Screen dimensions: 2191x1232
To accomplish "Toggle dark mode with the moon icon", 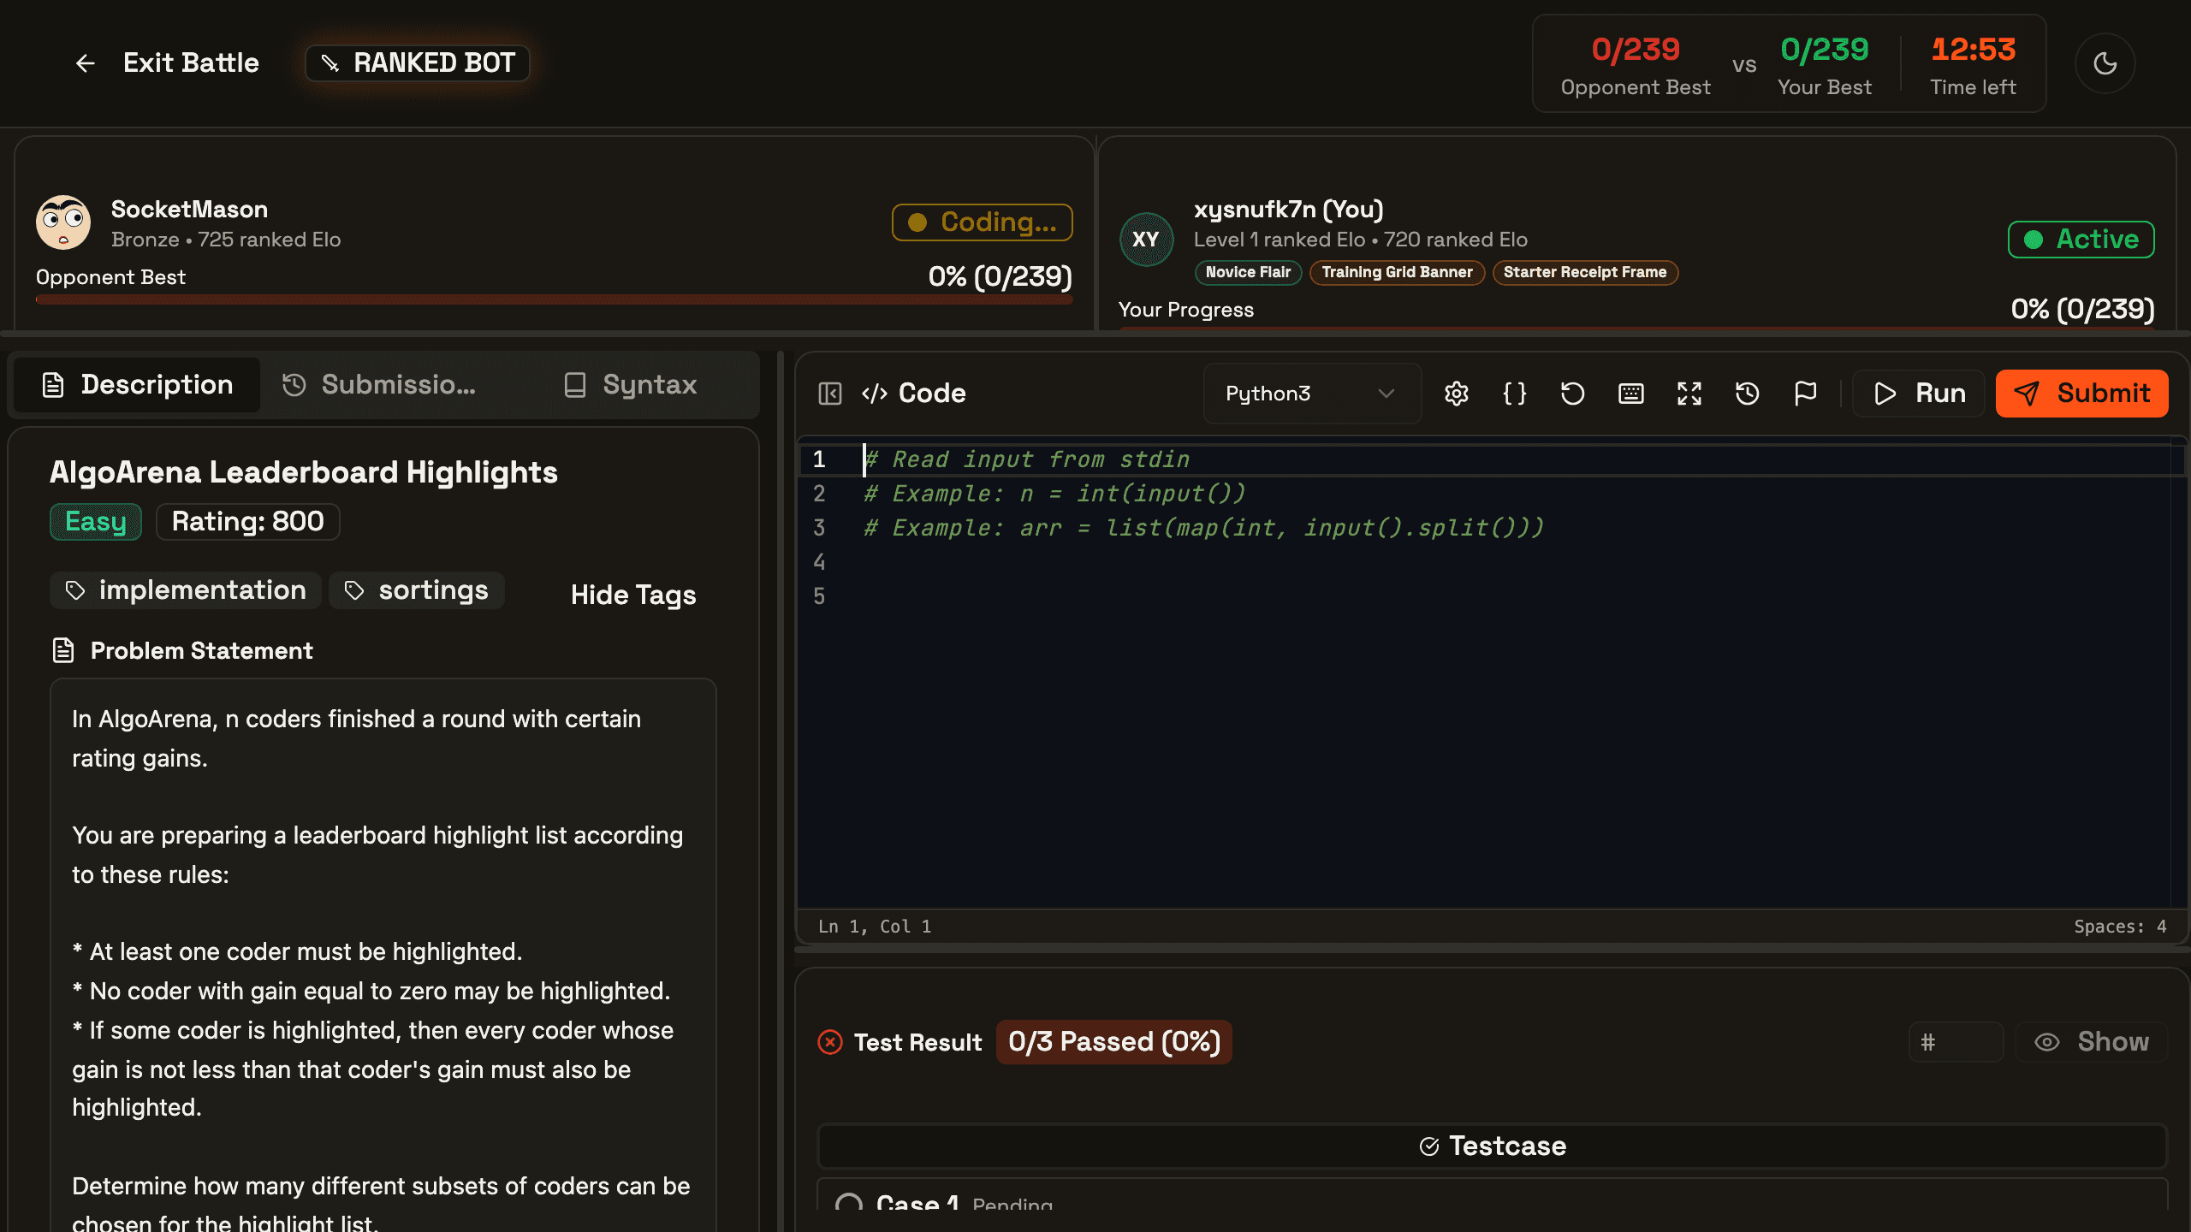I will 2105,63.
